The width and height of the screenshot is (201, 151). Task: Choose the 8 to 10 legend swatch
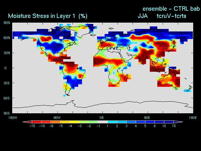click(160, 122)
